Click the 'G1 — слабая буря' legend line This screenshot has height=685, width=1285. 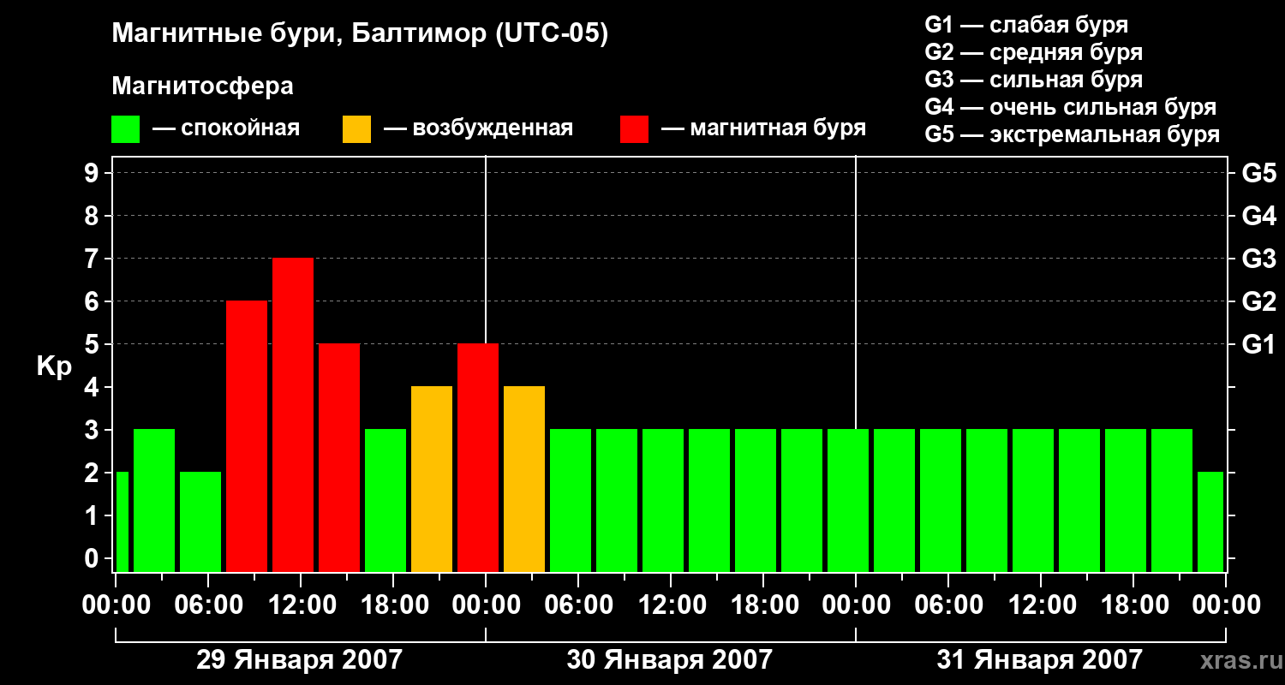tap(1026, 25)
